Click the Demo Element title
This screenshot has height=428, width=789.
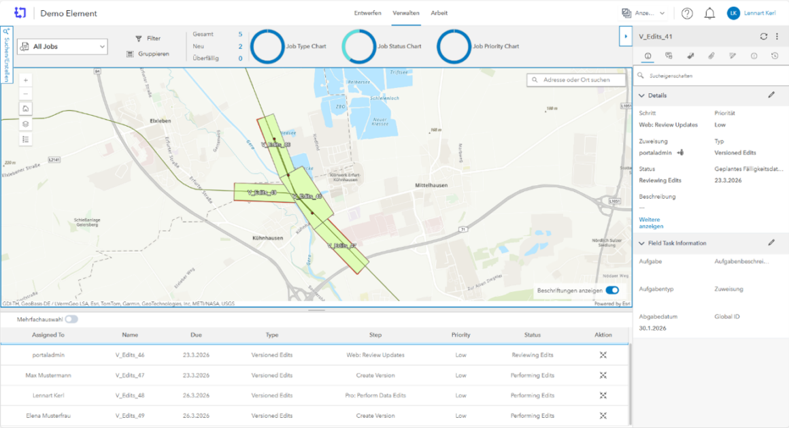[x=69, y=13]
